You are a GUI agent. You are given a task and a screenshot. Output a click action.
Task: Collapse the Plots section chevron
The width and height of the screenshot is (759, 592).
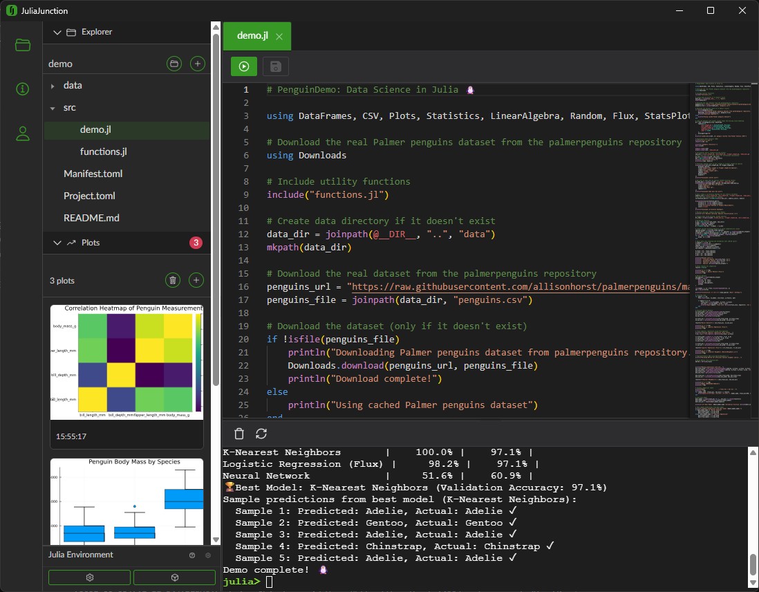click(57, 243)
